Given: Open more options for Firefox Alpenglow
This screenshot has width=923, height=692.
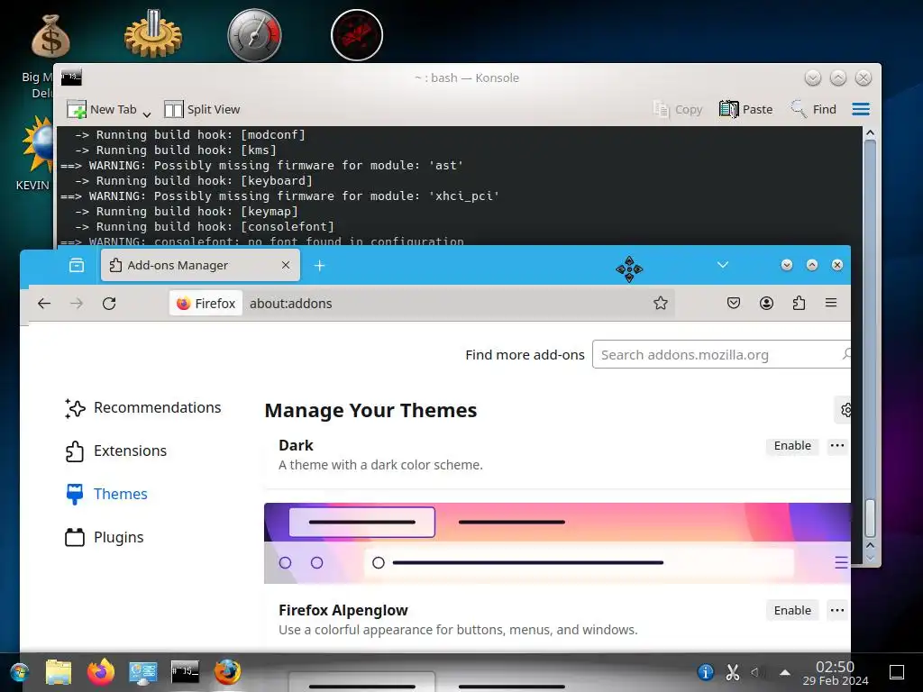Looking at the screenshot, I should pyautogui.click(x=837, y=611).
